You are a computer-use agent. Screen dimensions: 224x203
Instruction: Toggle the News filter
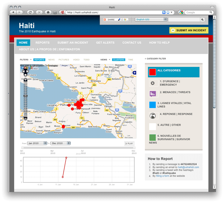click(x=52, y=60)
